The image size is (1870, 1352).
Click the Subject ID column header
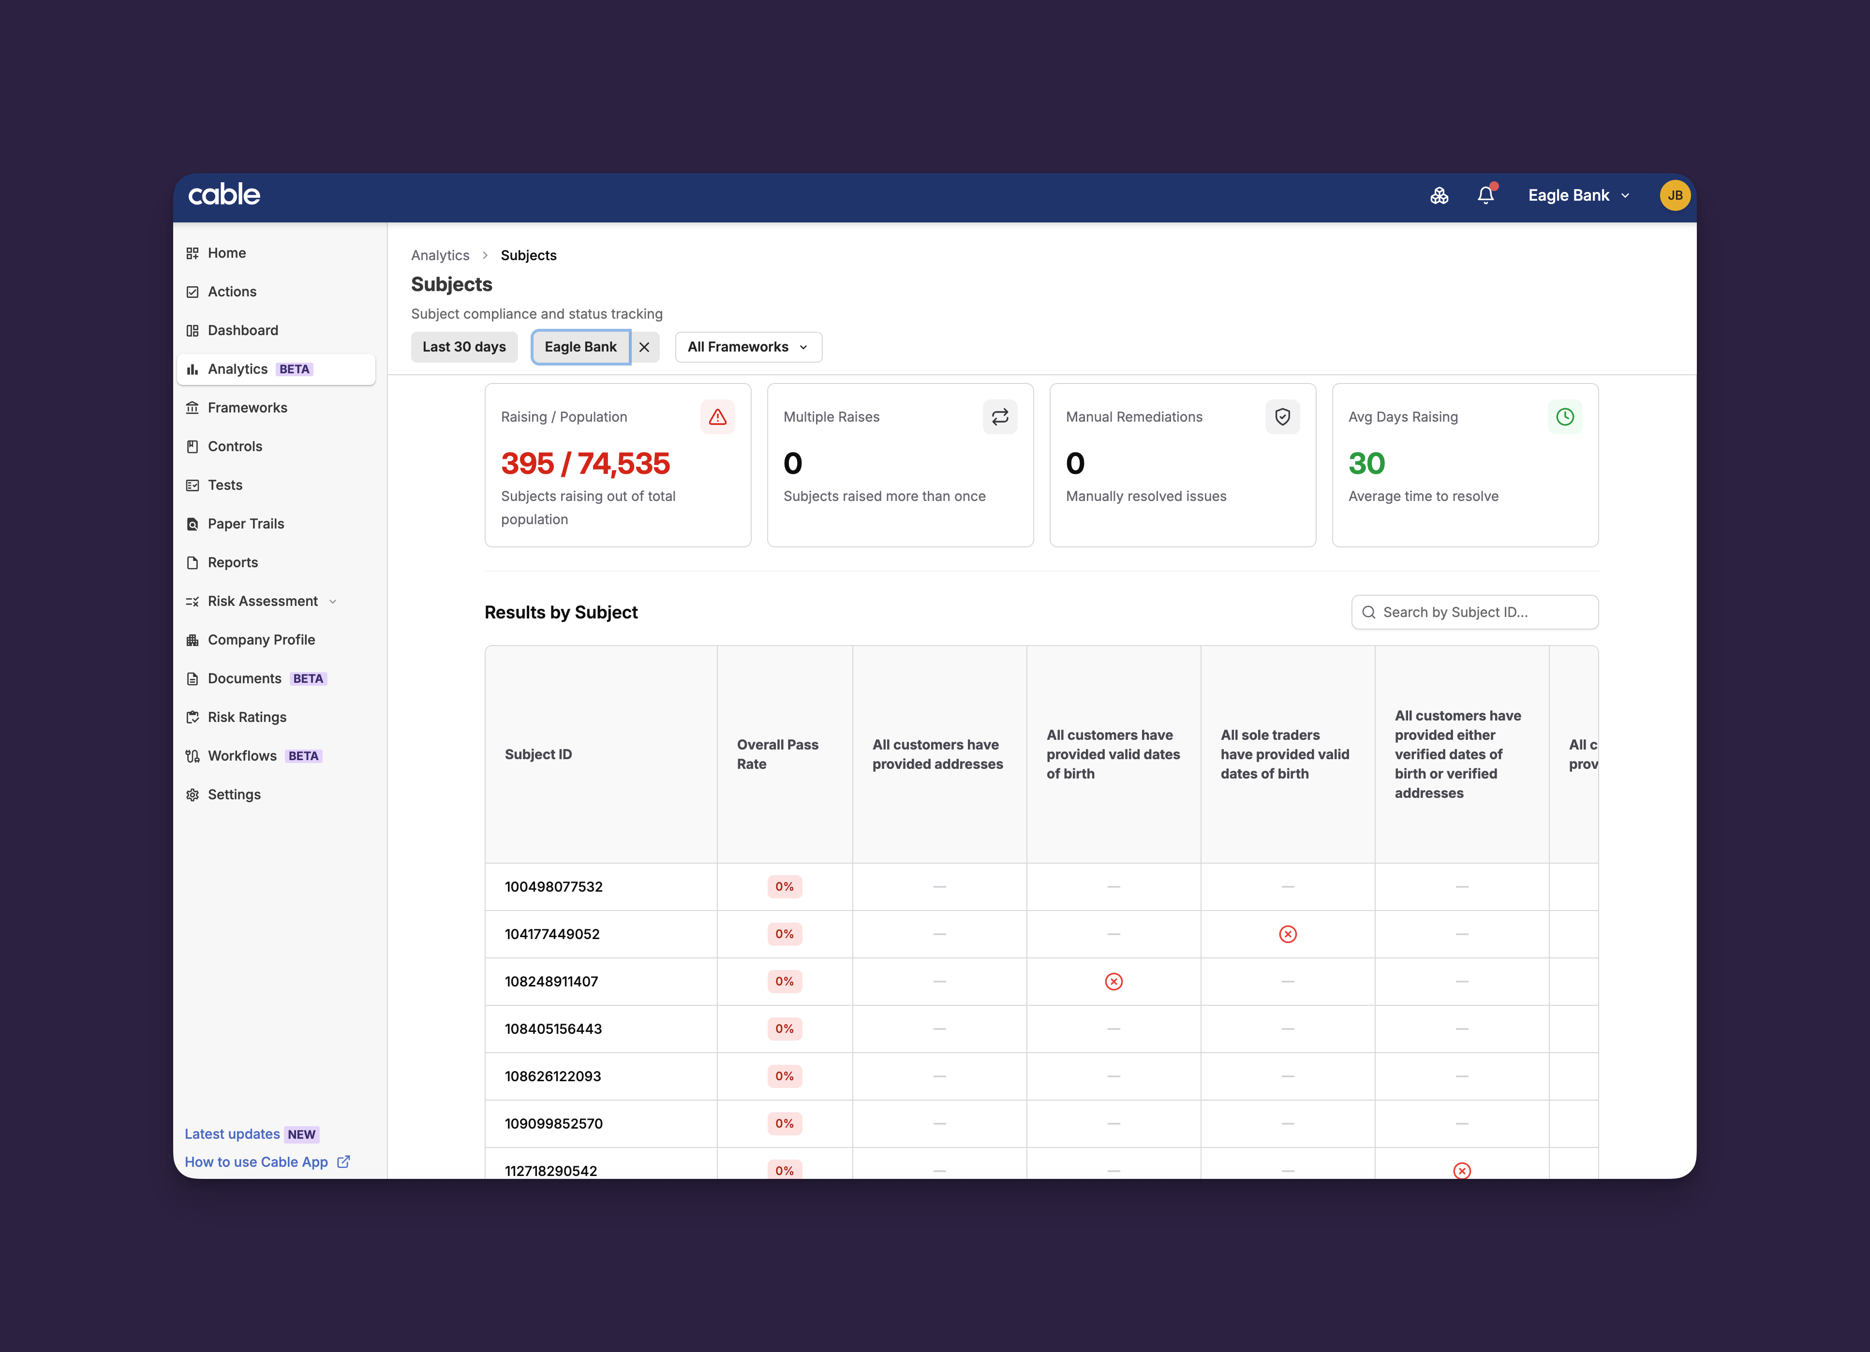601,754
